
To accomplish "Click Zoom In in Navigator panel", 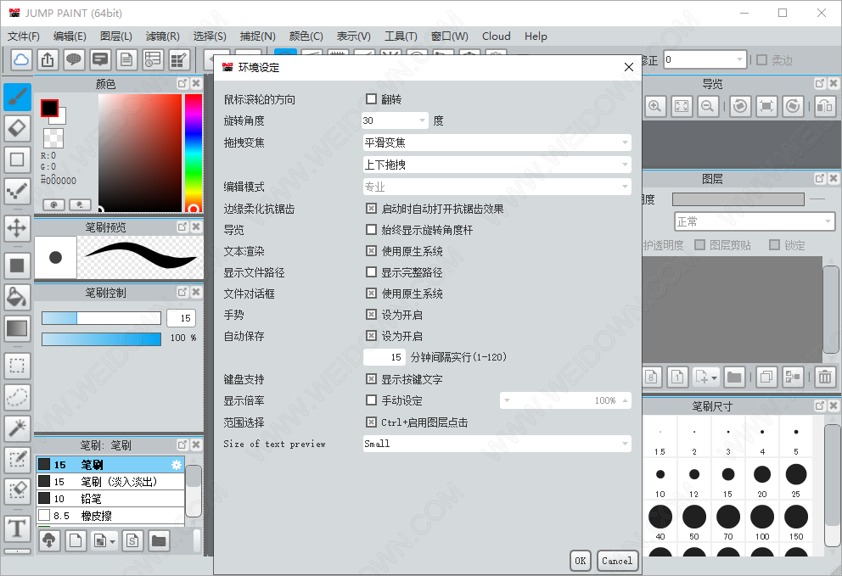I will tap(655, 106).
